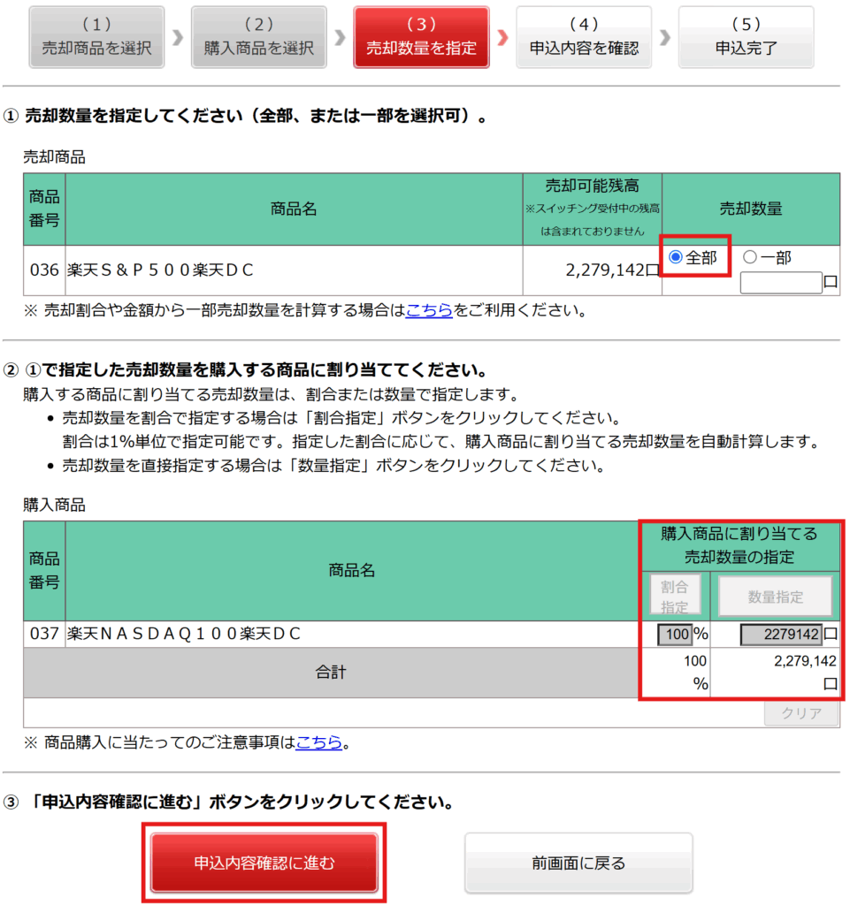This screenshot has height=905, width=850.
Task: Select step (4) 申込内容を確認
Action: click(x=584, y=37)
